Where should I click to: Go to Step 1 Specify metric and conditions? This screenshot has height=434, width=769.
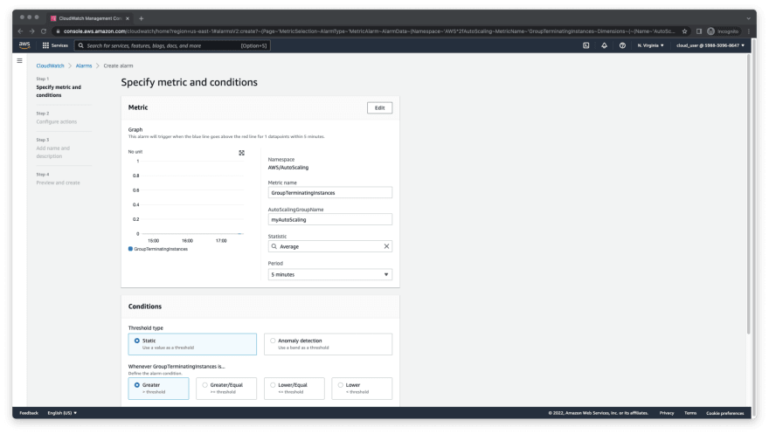coord(59,91)
